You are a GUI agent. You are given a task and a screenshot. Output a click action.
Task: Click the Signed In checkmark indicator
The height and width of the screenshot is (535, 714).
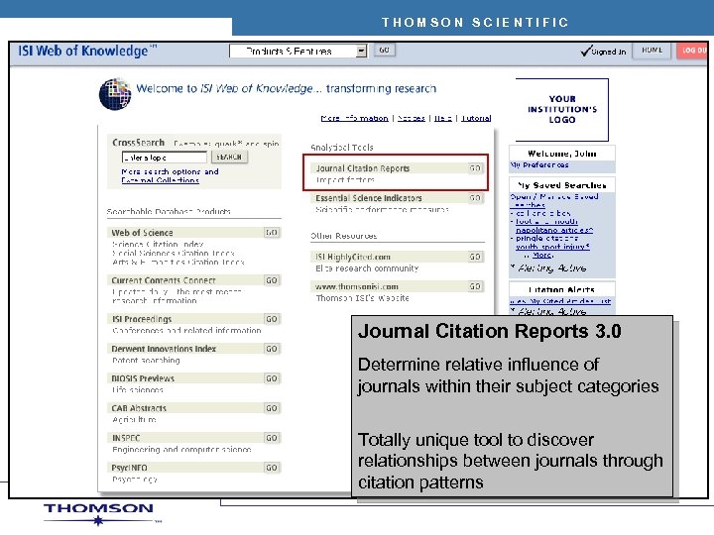(603, 51)
